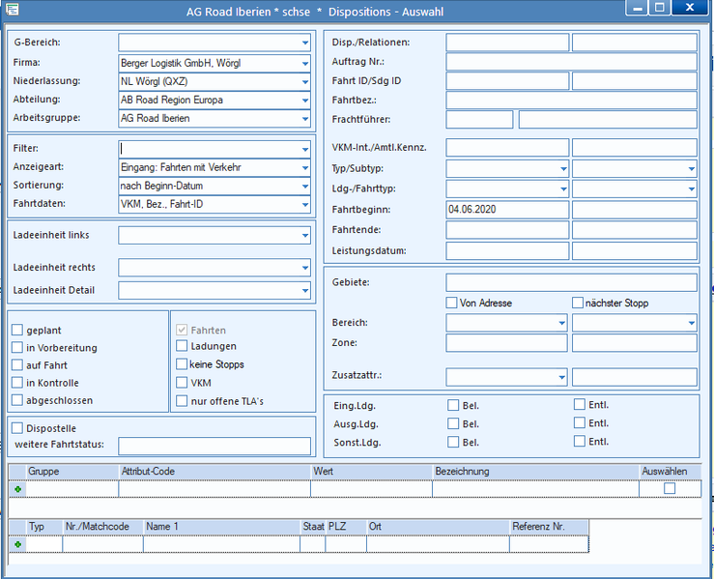Screen dimensions: 714x579
Task: Minimize the Dispositions - Auswahl window
Action: tap(637, 8)
